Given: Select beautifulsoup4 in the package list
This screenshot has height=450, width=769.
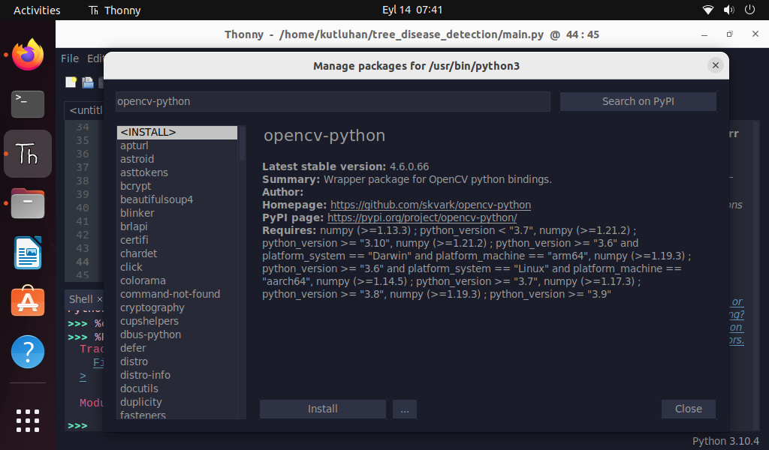Looking at the screenshot, I should coord(156,199).
